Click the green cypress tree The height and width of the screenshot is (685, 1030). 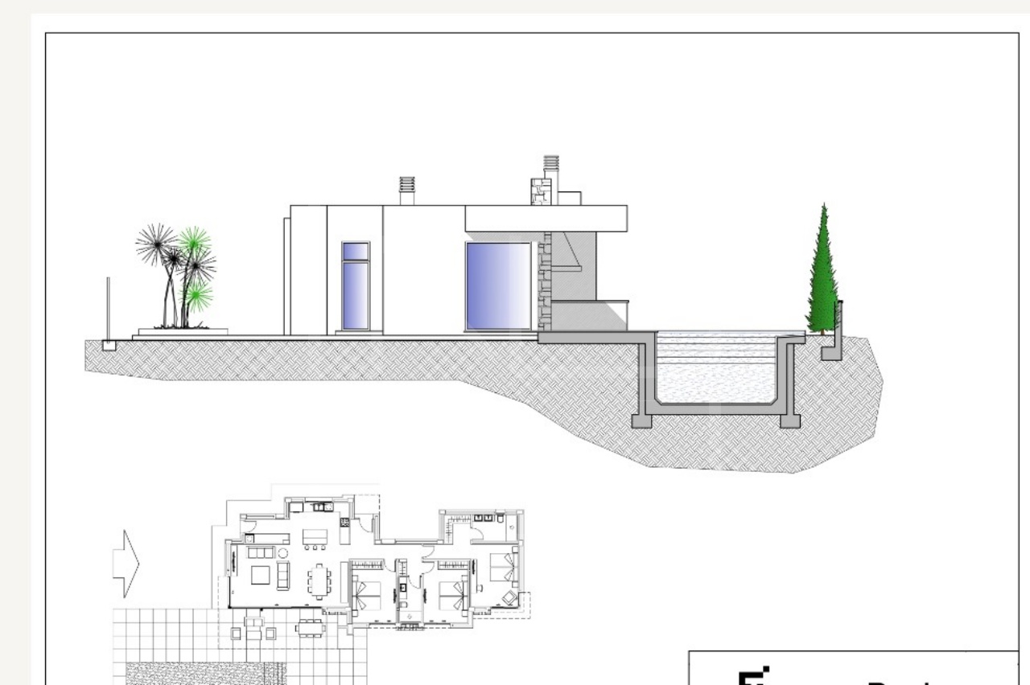pyautogui.click(x=822, y=273)
